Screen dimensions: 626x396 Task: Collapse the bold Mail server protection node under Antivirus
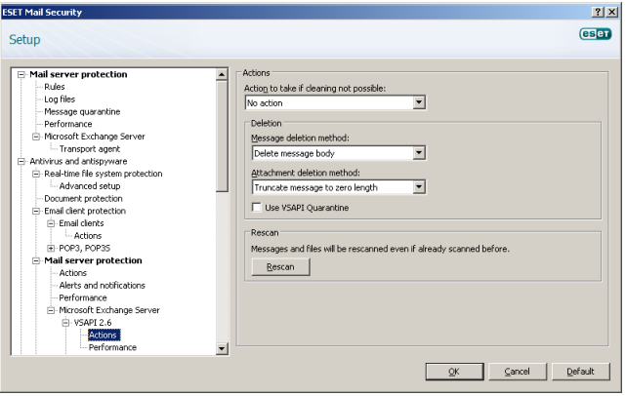(x=36, y=261)
